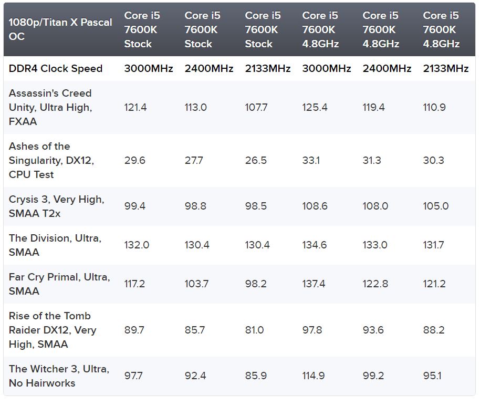Click the "1080p/Titan X Pascal OC" header cell

coord(60,29)
